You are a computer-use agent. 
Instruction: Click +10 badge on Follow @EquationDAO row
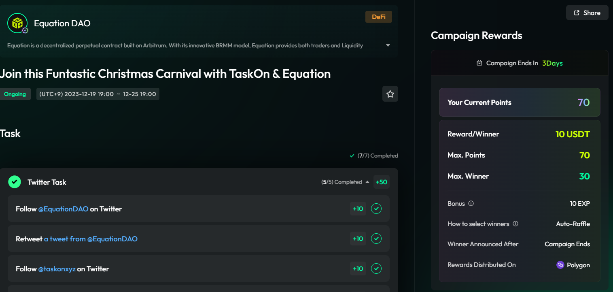(x=358, y=209)
